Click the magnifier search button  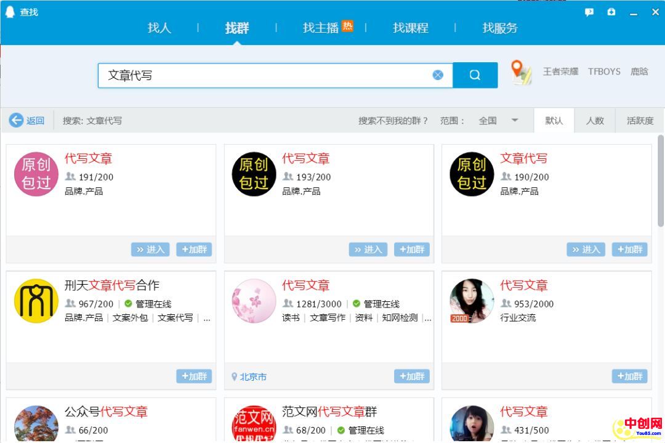(475, 75)
